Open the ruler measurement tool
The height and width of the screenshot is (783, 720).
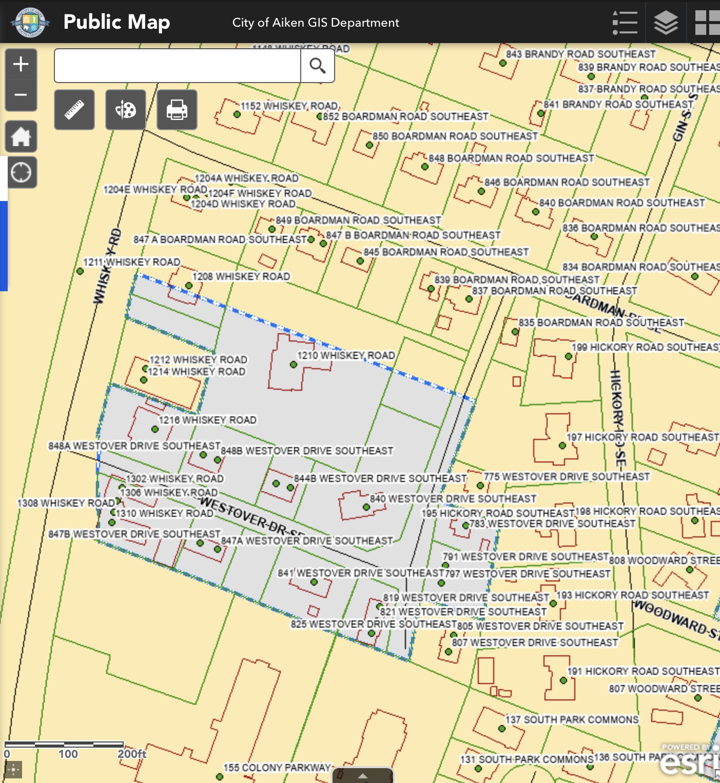74,110
